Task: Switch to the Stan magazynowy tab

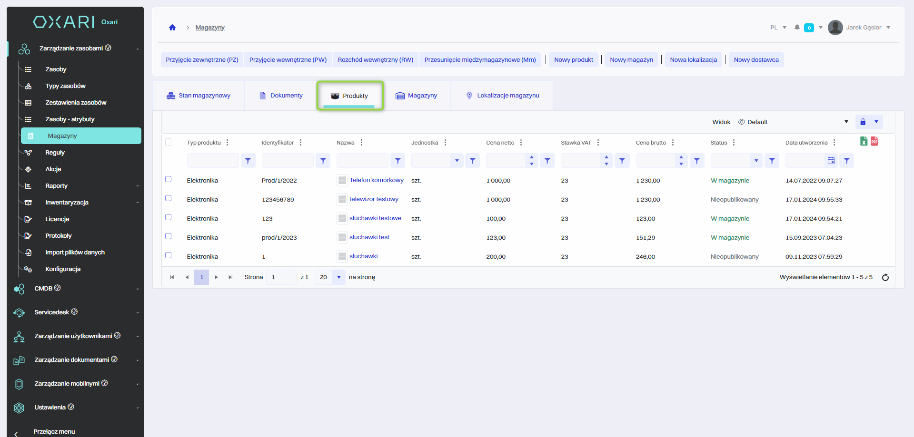Action: (x=199, y=96)
